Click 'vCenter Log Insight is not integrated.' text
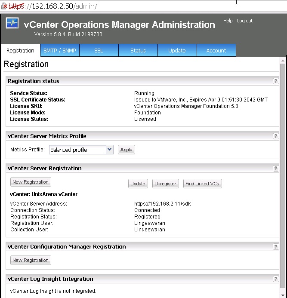Image resolution: width=287 pixels, height=298 pixels. click(53, 291)
